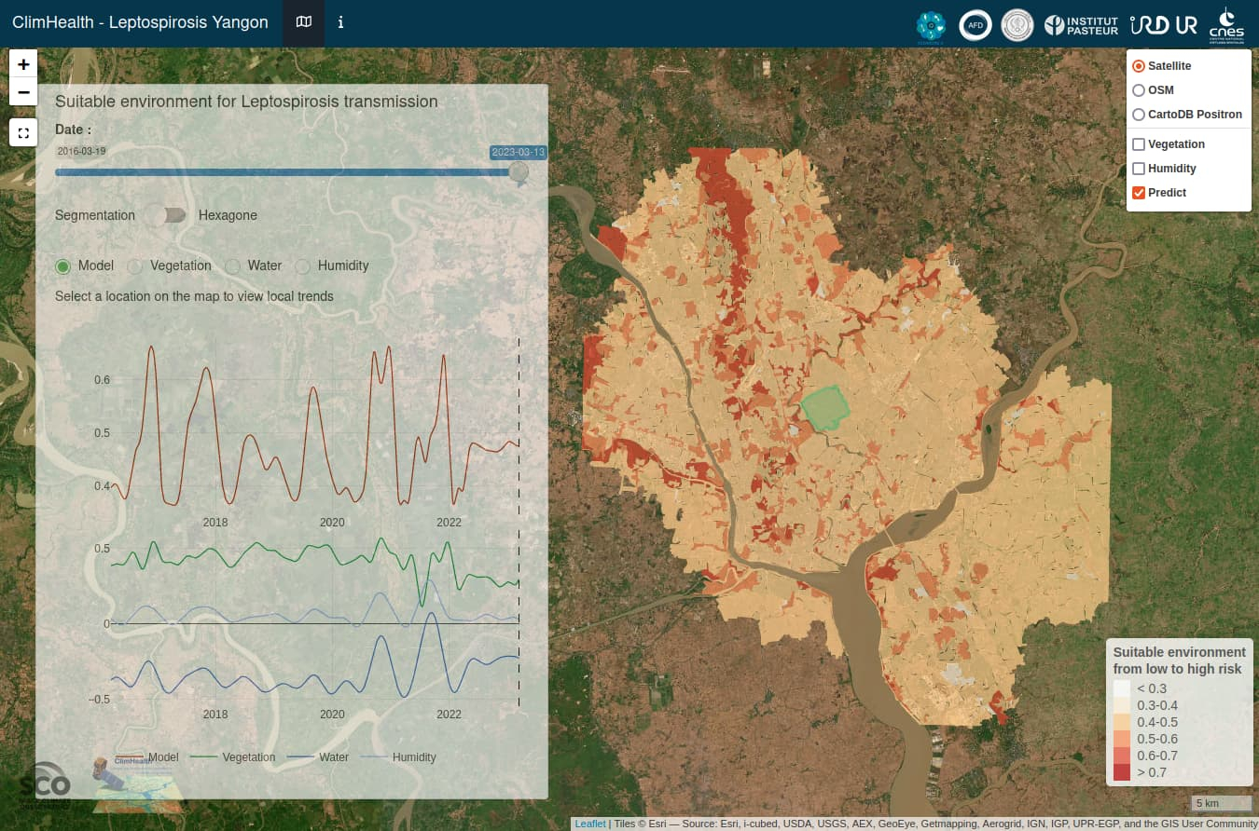Toggle fullscreen map view
This screenshot has width=1259, height=831.
23,132
